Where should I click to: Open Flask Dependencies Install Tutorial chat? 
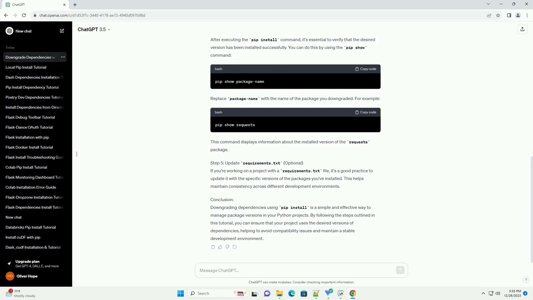tap(36, 207)
